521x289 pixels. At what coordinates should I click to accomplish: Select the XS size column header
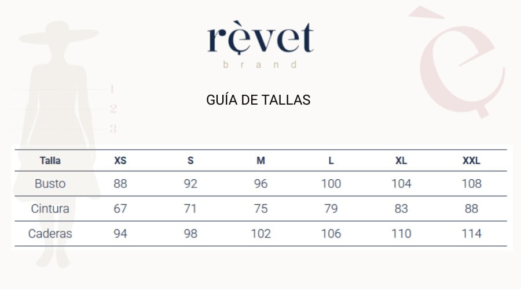click(120, 161)
